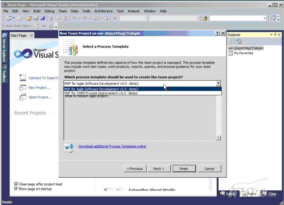Open the Test menu
The width and height of the screenshot is (284, 205).
click(x=120, y=11)
